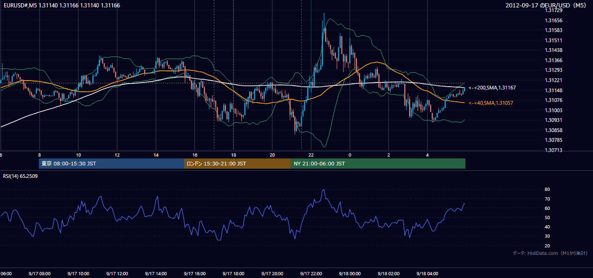Screen dimensions: 593x278
Task: Click the RSI(14) 65.2509 indicator label
Action: (20, 176)
